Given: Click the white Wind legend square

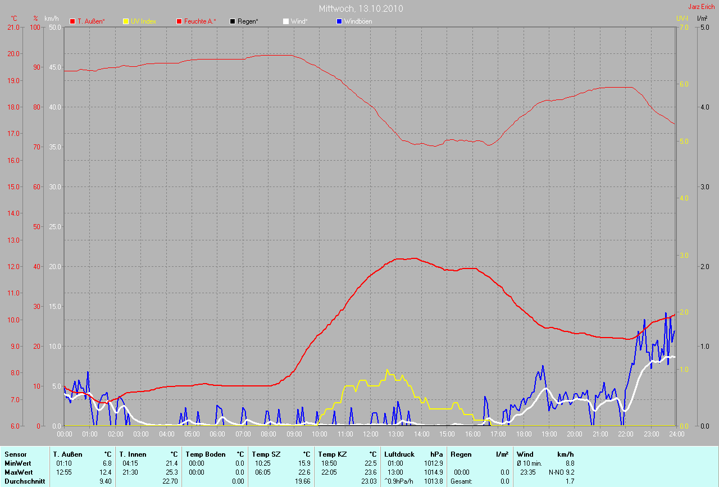Looking at the screenshot, I should [x=285, y=21].
